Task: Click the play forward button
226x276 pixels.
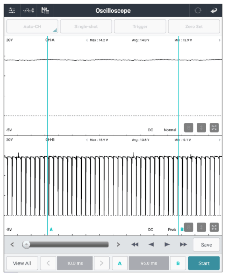Action: coord(167,245)
